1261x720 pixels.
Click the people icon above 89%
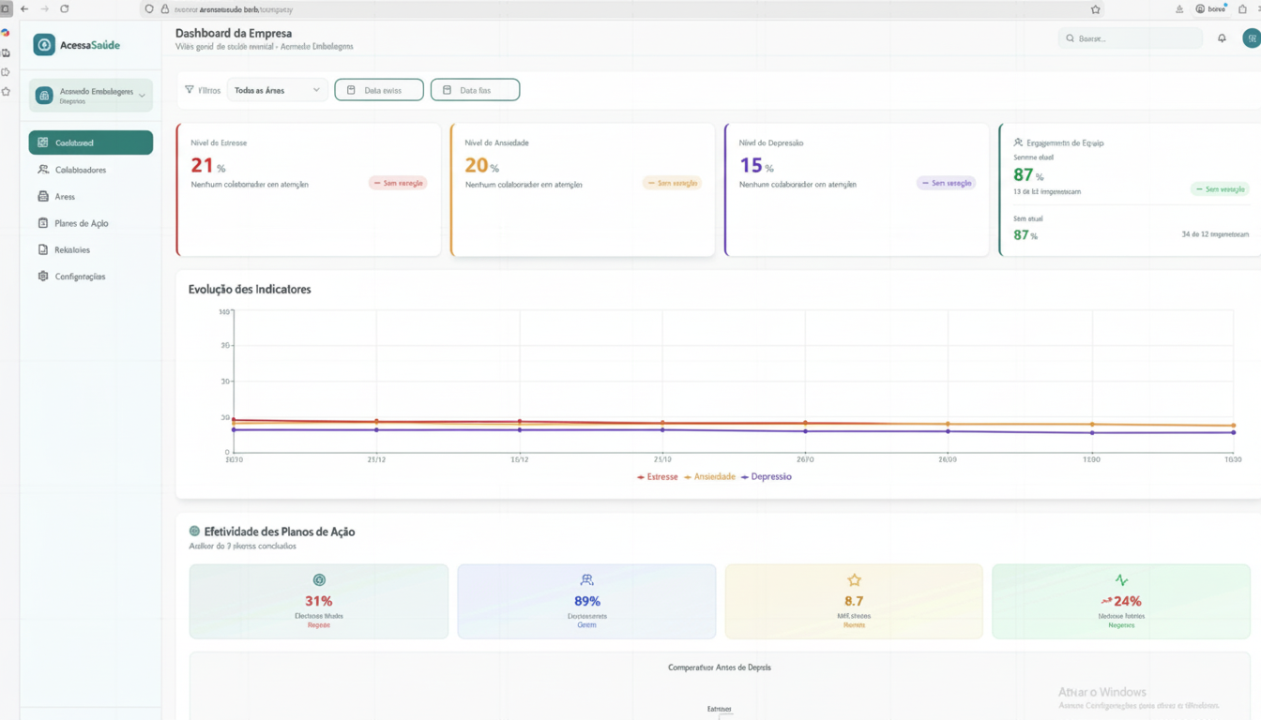(x=586, y=580)
